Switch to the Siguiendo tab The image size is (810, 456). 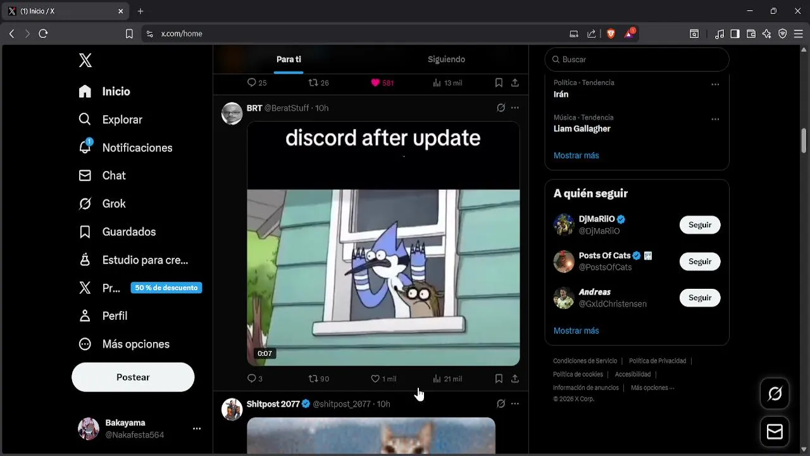pos(446,60)
